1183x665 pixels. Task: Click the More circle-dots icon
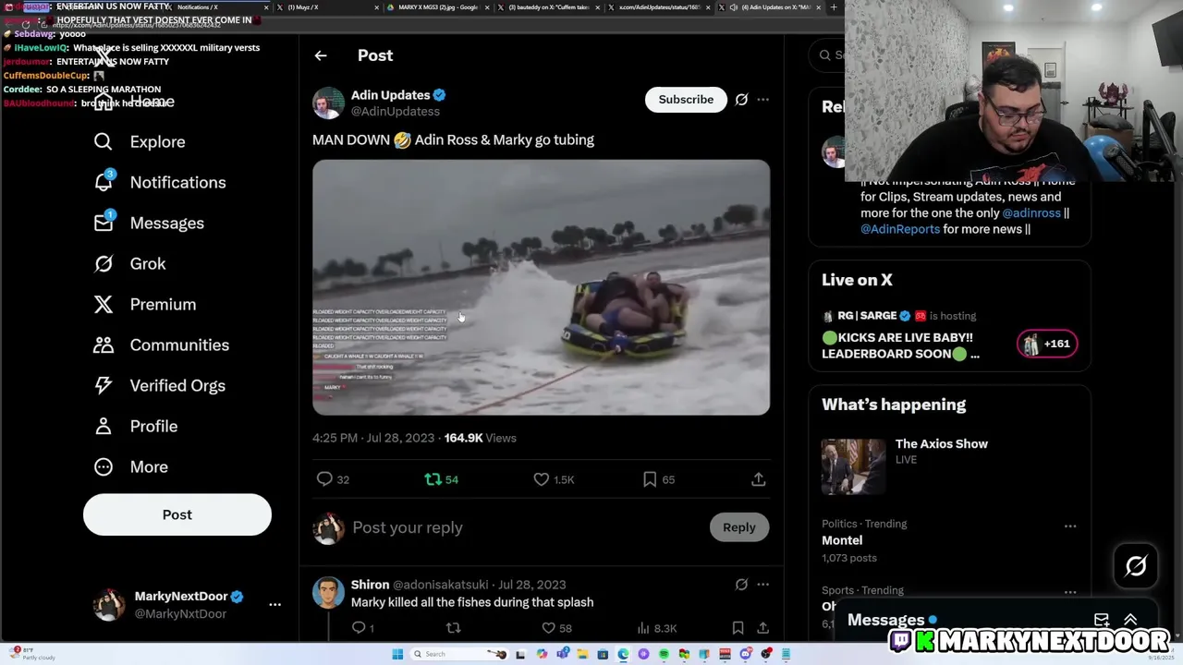tap(104, 466)
